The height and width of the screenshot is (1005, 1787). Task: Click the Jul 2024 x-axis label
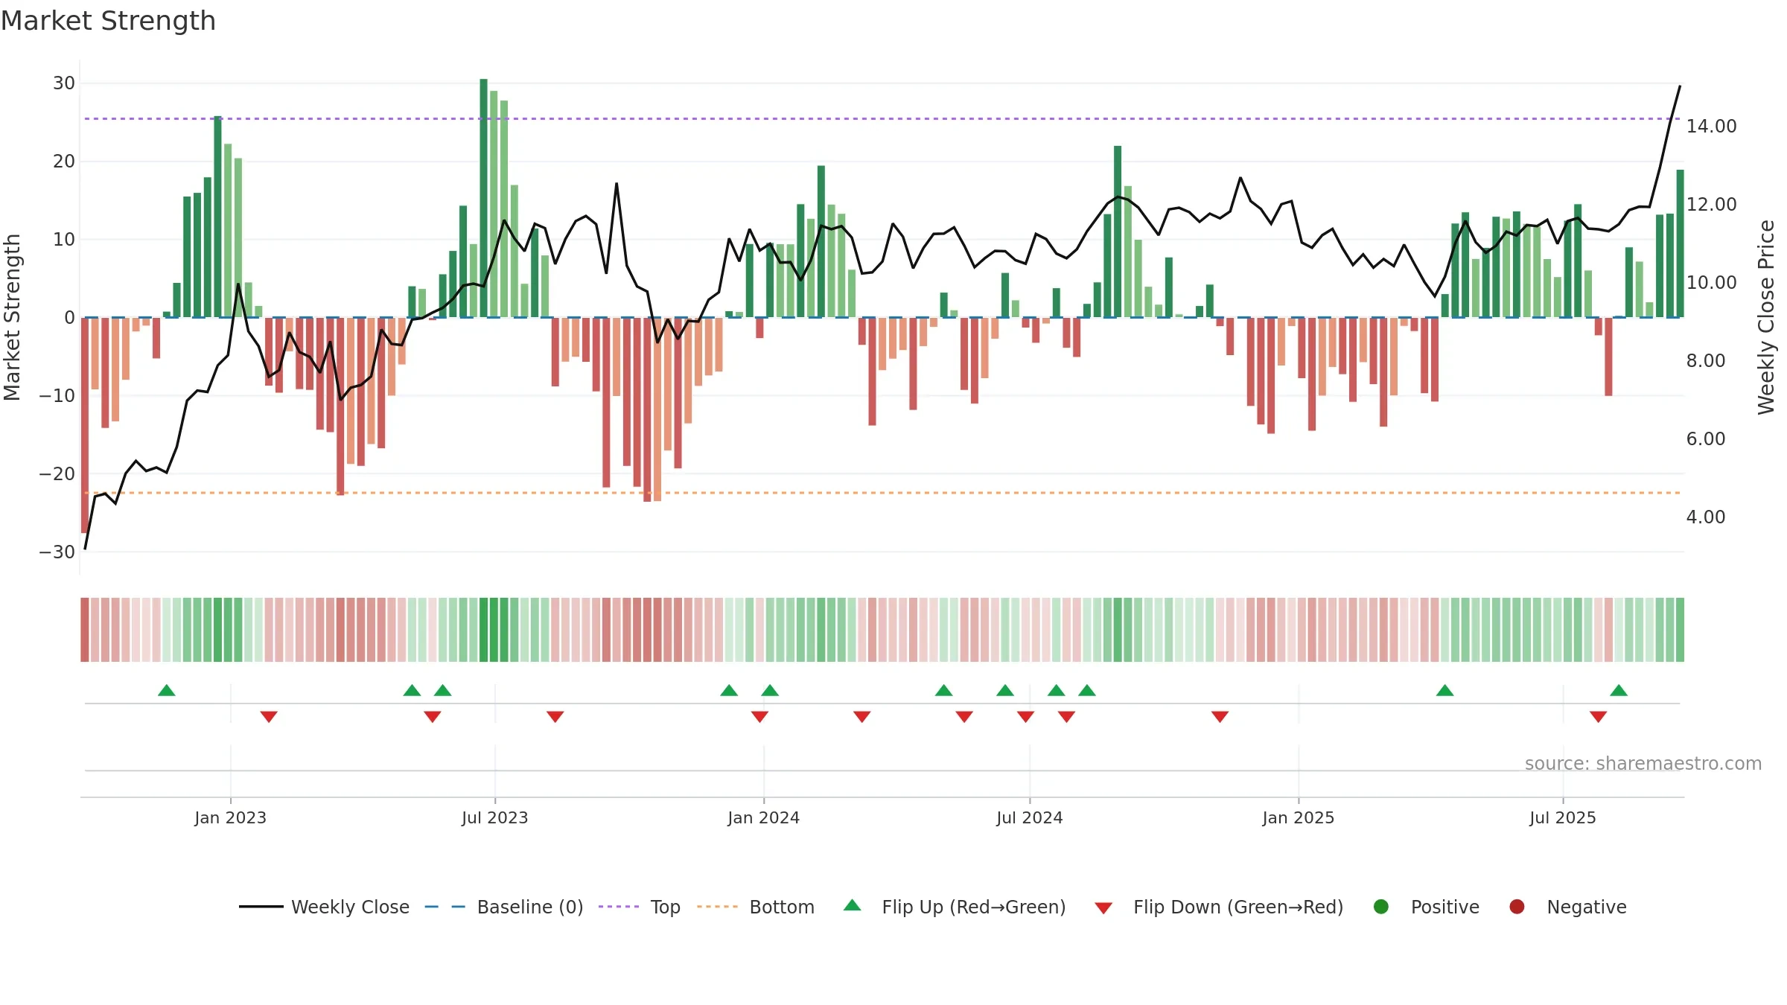[x=1030, y=817]
